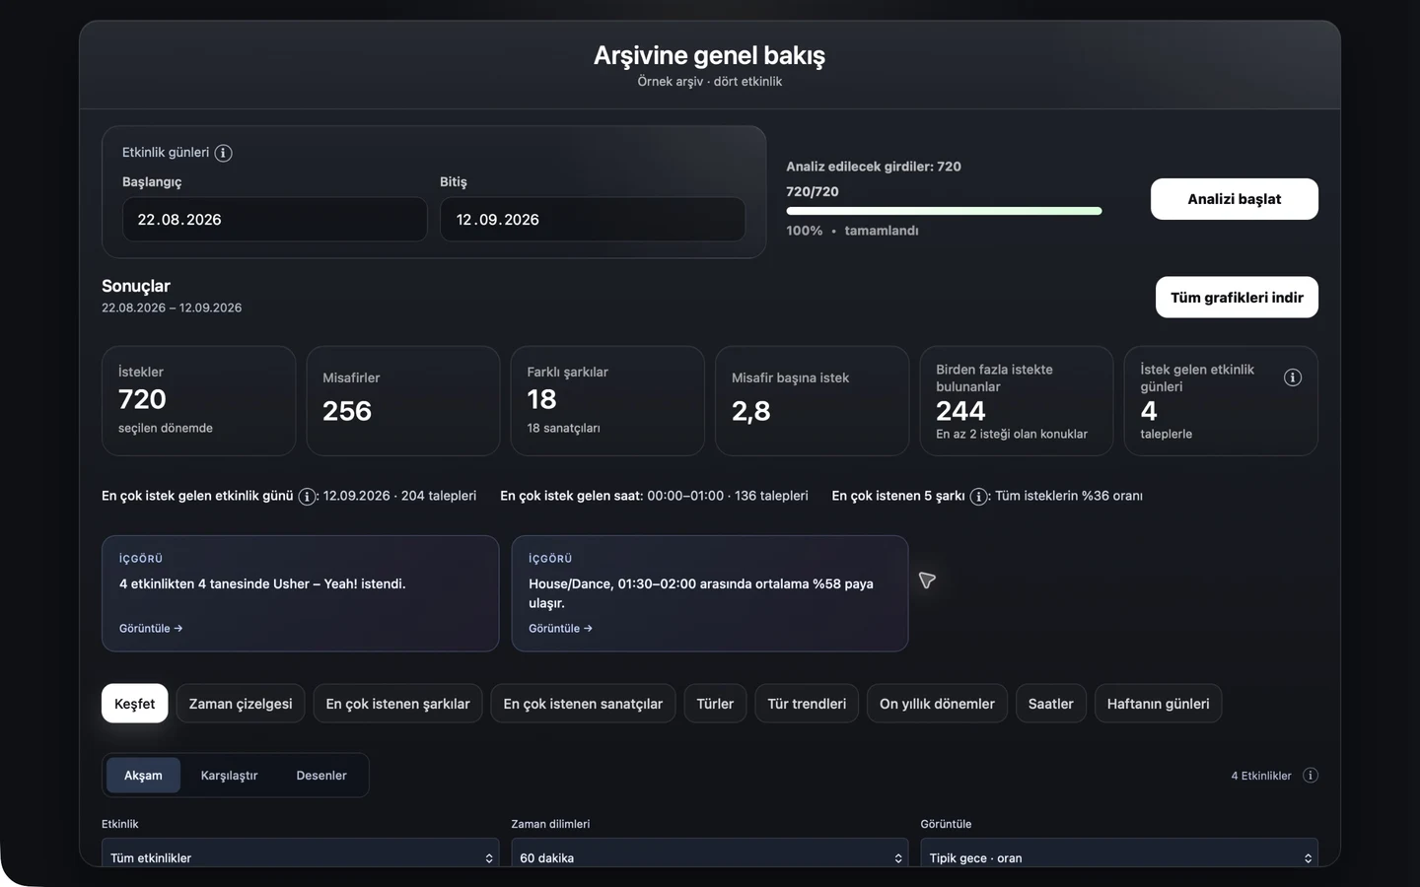
Task: Click the House/Dance insight card text
Action: click(701, 593)
